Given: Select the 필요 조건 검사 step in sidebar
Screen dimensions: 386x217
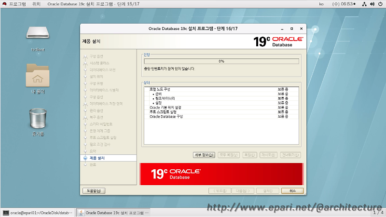Looking at the screenshot, I should click(100, 144).
